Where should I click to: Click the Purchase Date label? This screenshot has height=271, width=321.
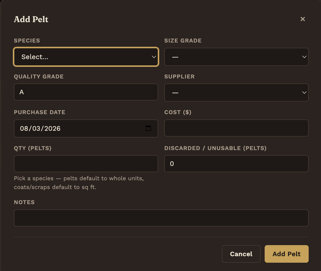click(x=40, y=112)
